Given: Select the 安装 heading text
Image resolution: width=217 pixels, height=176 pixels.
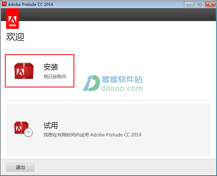Looking at the screenshot, I should coord(51,67).
